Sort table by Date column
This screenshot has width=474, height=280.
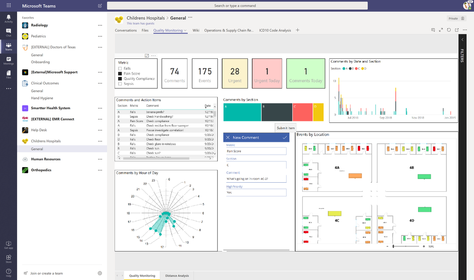(208, 106)
